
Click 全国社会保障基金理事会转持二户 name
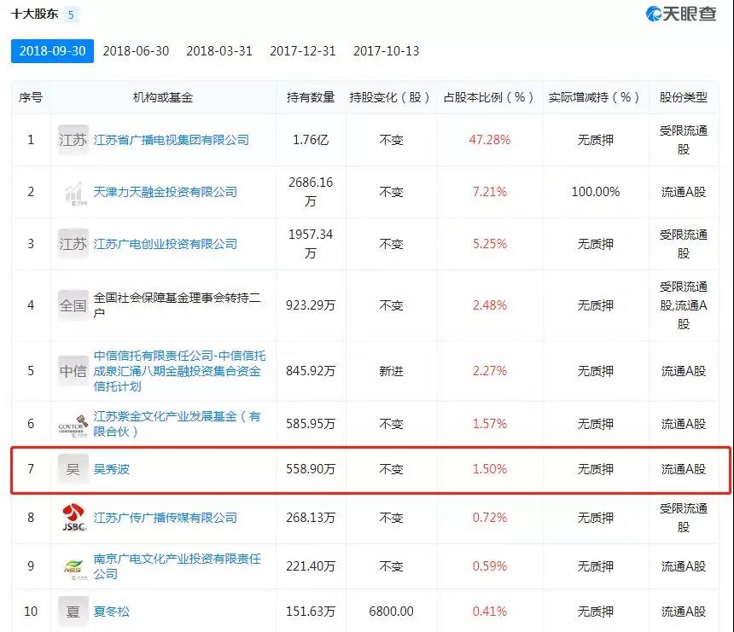point(177,305)
